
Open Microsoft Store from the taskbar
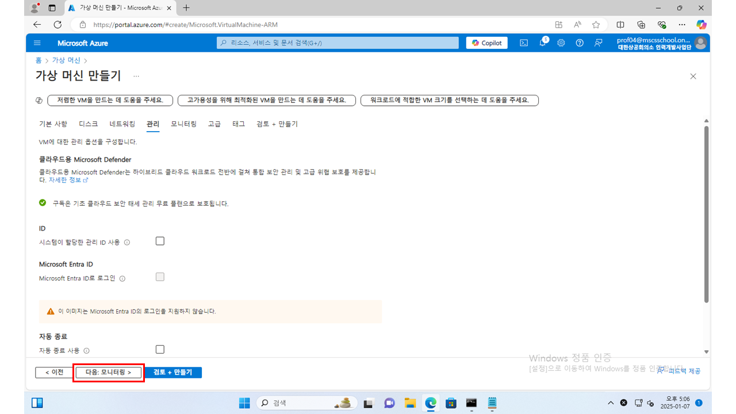tap(451, 403)
